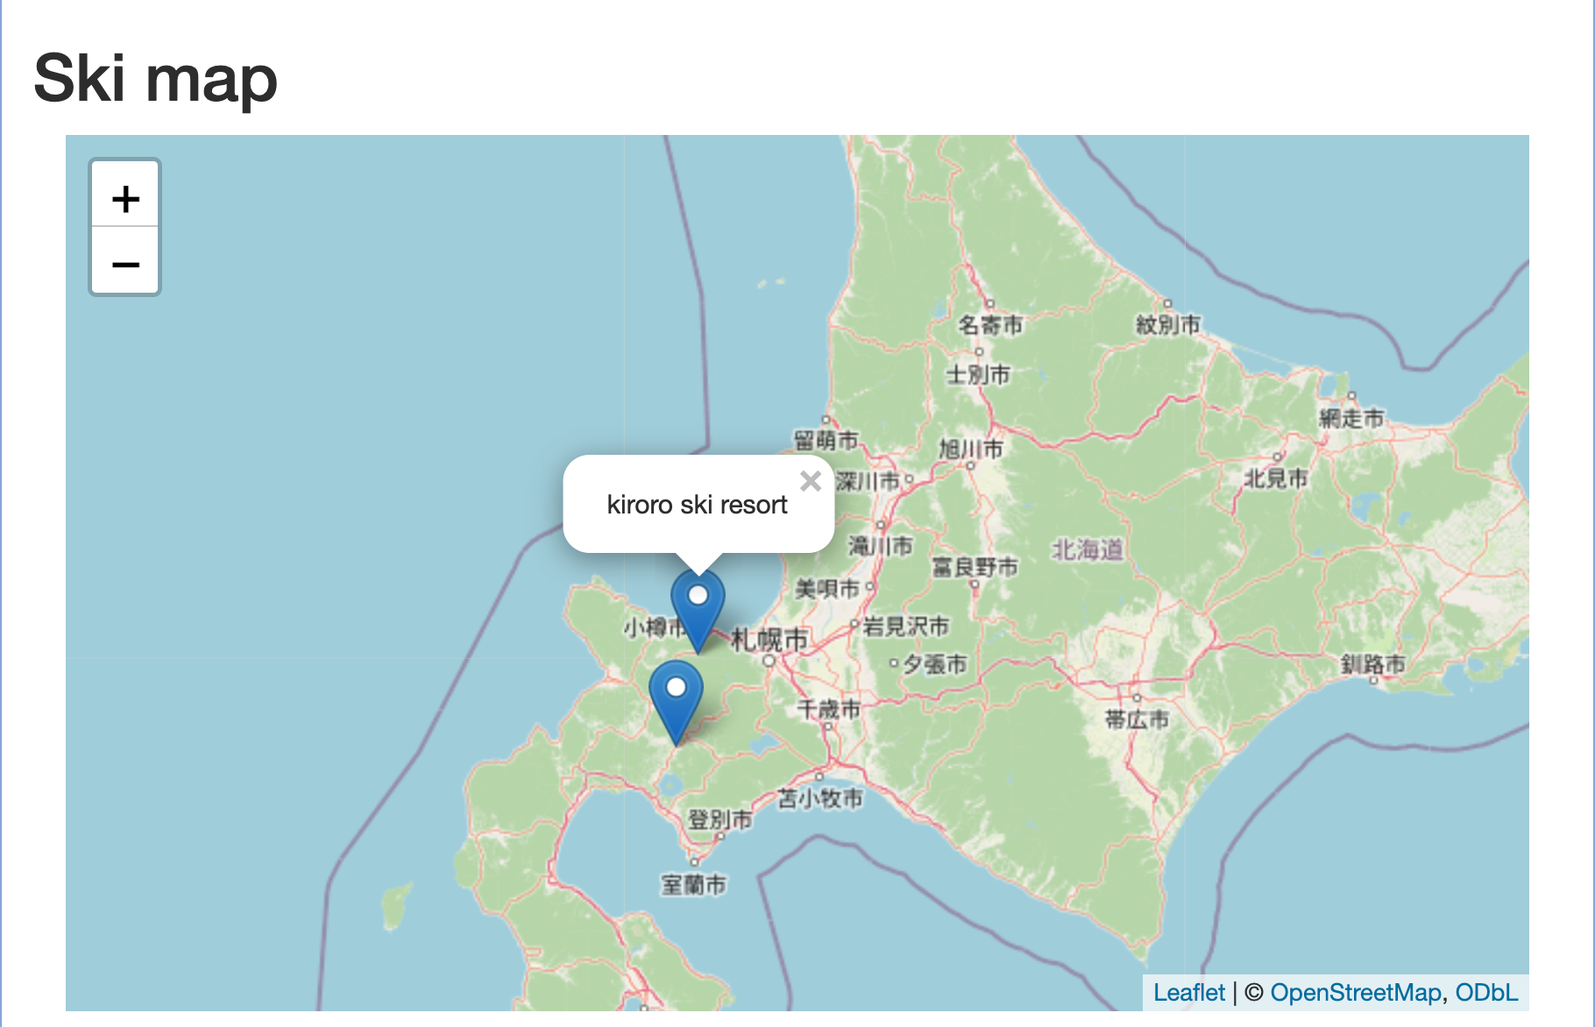Screen dimensions: 1595x1027
Task: Click the 室蘭市 label on the map
Action: 693,885
